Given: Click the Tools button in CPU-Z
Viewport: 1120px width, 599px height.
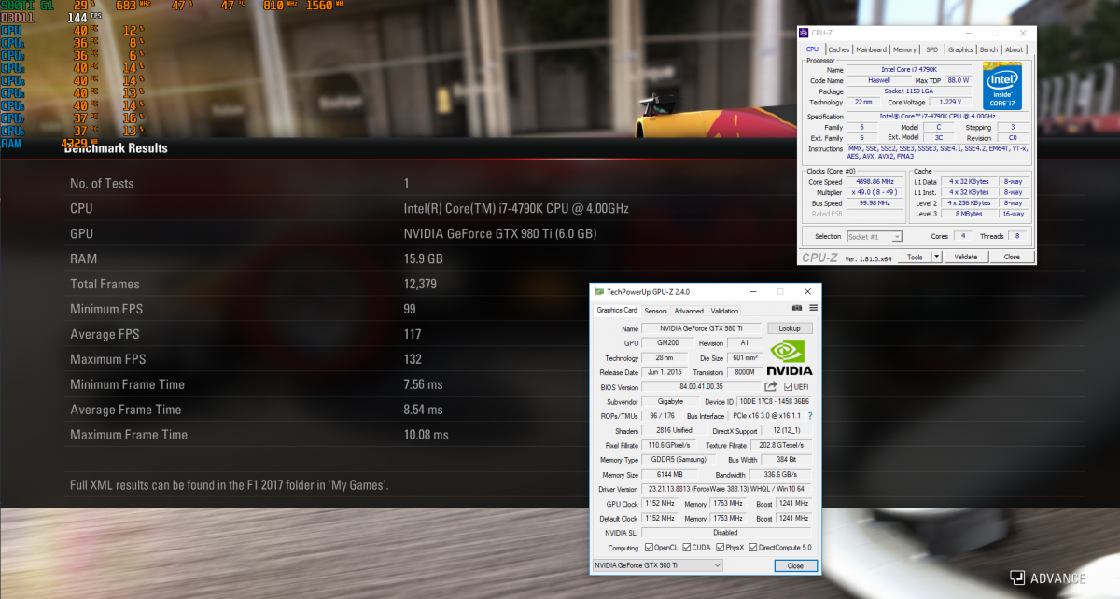Looking at the screenshot, I should tap(915, 257).
